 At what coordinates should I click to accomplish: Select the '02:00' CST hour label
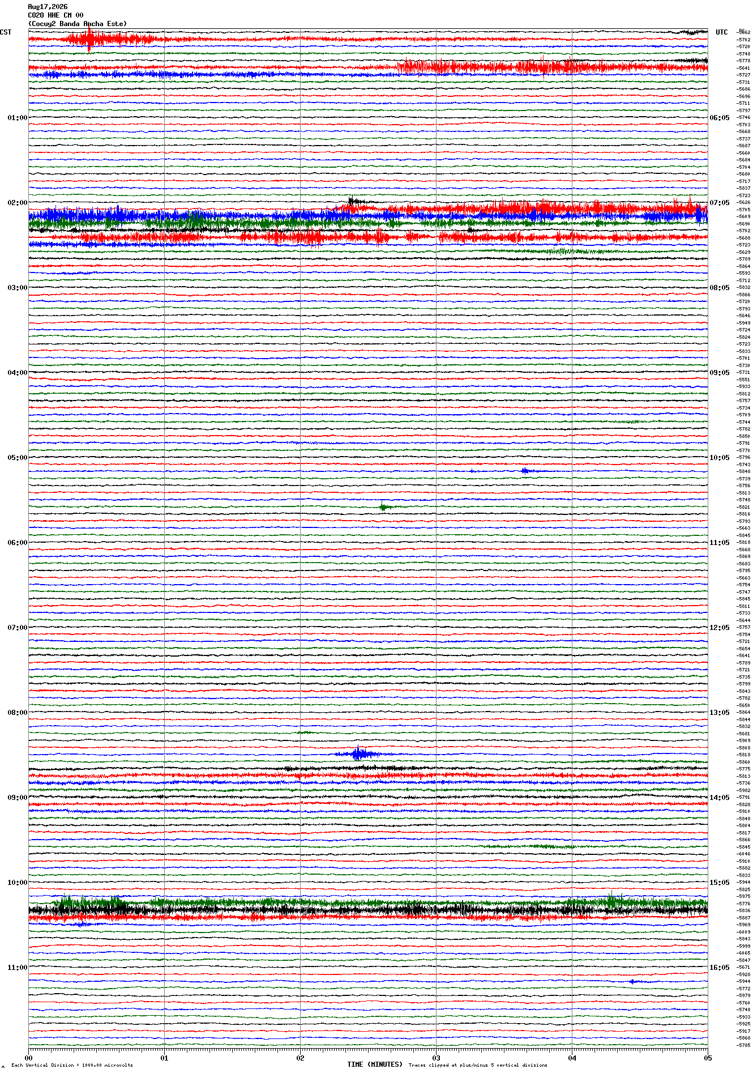(17, 203)
